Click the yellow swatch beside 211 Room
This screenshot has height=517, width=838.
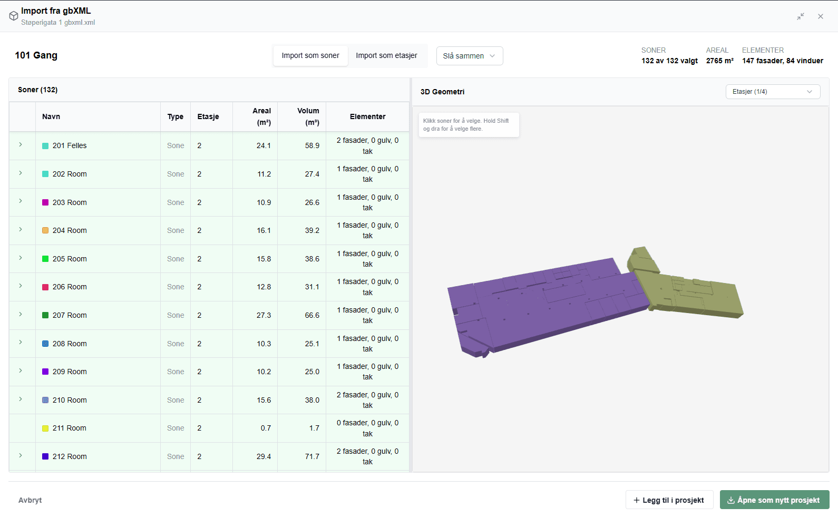pyautogui.click(x=45, y=428)
